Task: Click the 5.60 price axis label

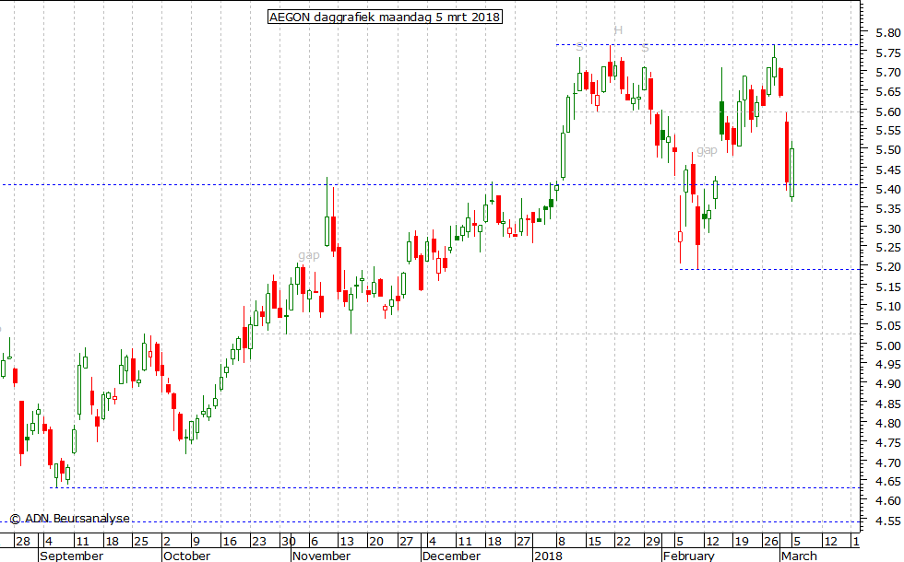Action: tap(887, 111)
